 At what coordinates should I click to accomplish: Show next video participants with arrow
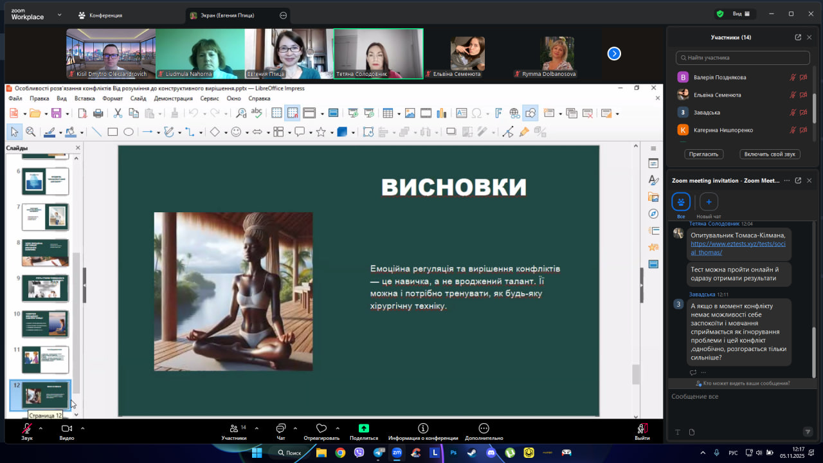(614, 54)
